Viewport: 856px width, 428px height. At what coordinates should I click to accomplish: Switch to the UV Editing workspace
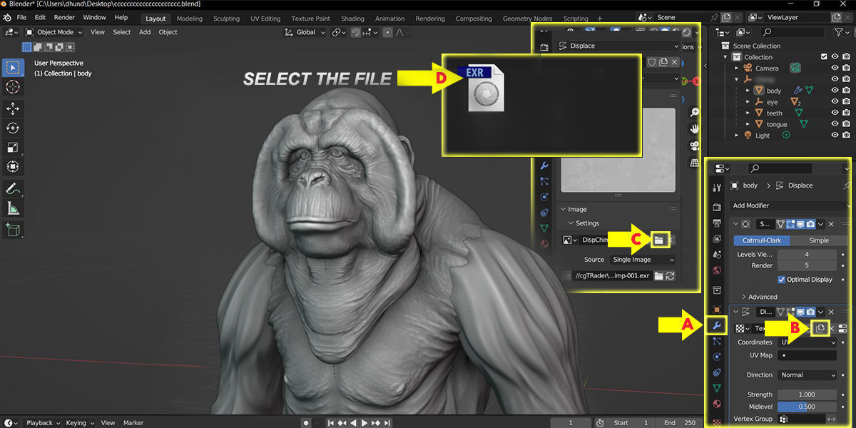265,19
